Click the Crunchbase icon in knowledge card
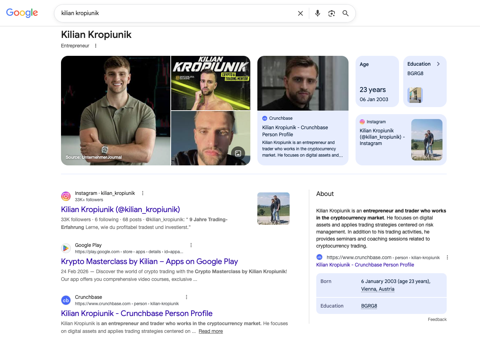Image resolution: width=480 pixels, height=342 pixels. point(265,118)
